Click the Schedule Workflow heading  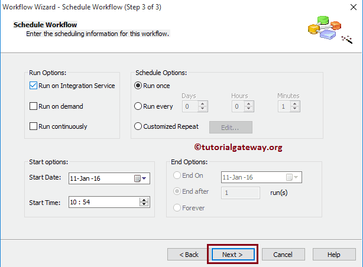tap(45, 25)
